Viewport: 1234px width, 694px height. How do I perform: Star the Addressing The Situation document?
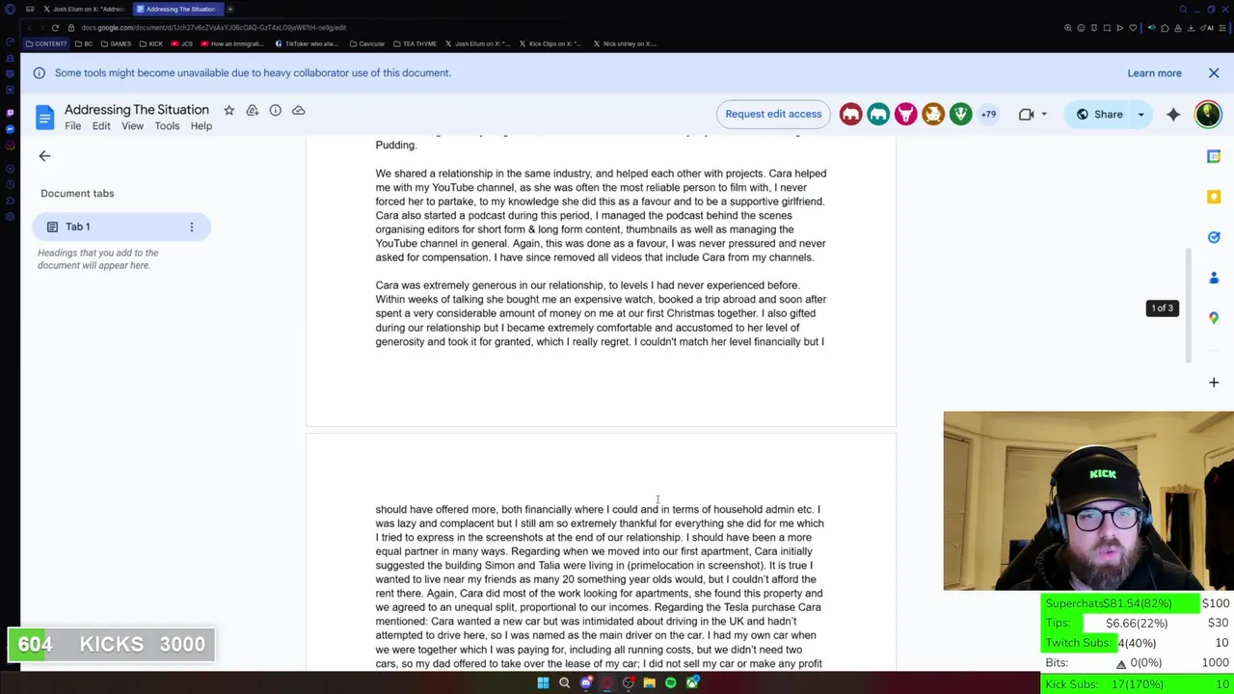(x=228, y=110)
